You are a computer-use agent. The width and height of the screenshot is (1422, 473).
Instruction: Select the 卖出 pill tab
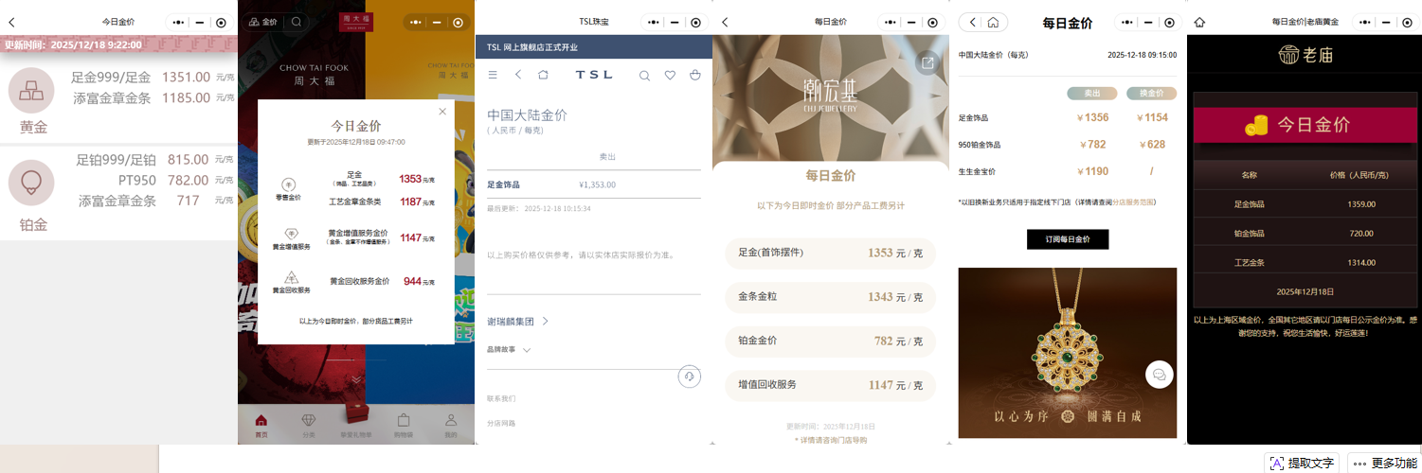1092,94
